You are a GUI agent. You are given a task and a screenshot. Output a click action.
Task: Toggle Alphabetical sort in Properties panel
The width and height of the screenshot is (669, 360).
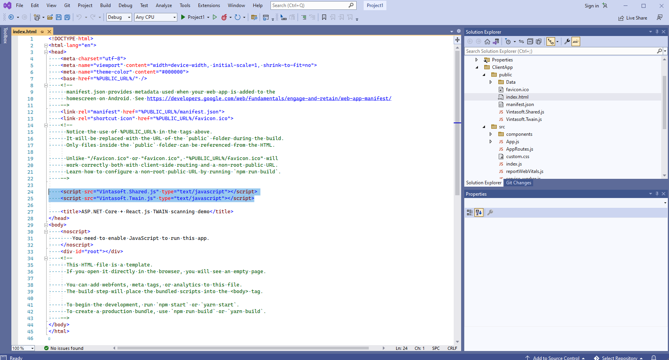click(479, 212)
